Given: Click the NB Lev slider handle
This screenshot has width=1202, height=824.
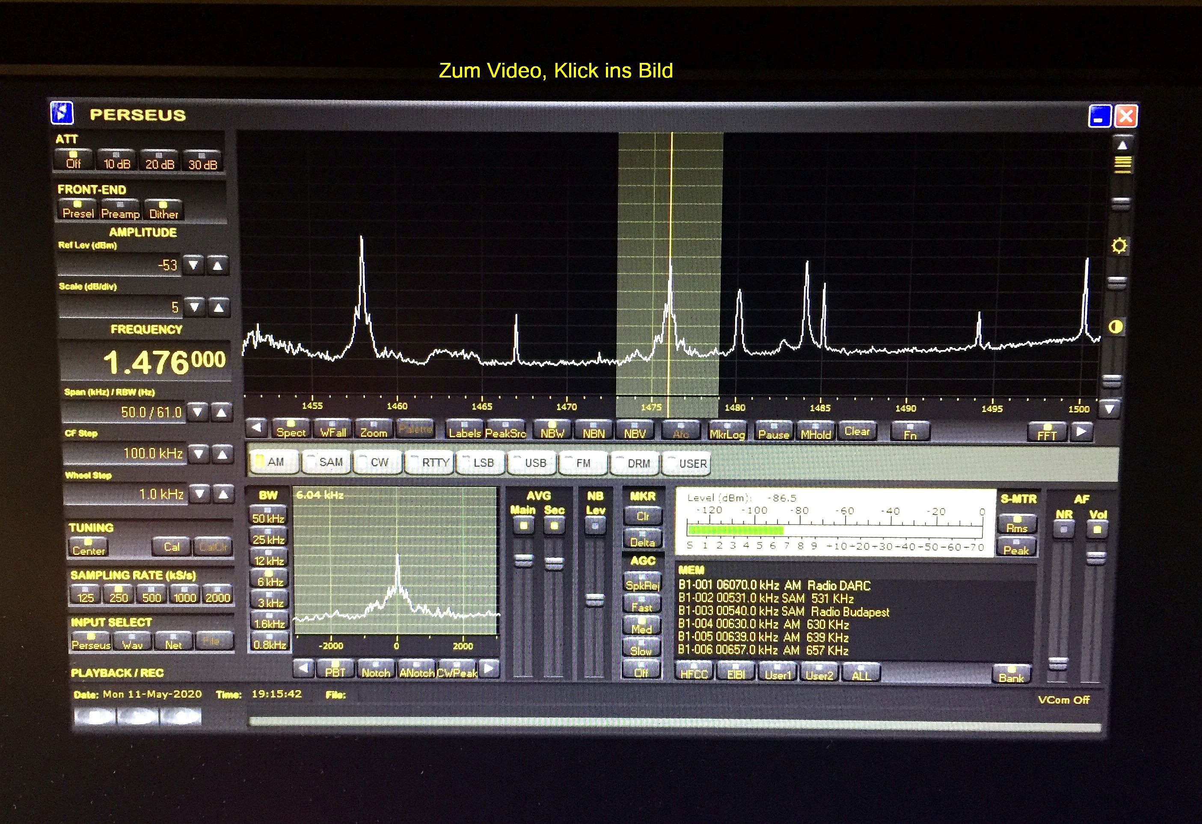Looking at the screenshot, I should (595, 600).
